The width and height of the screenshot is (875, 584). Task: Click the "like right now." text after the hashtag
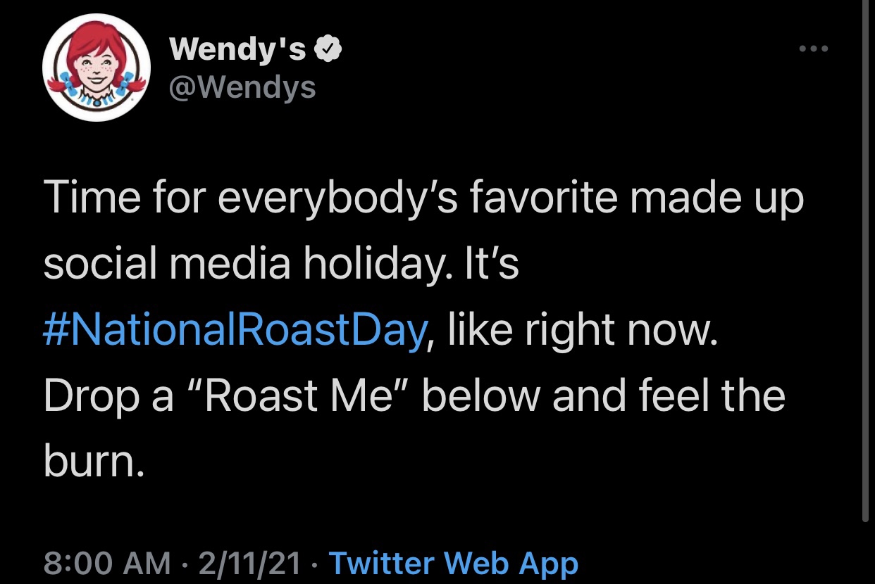pos(582,329)
